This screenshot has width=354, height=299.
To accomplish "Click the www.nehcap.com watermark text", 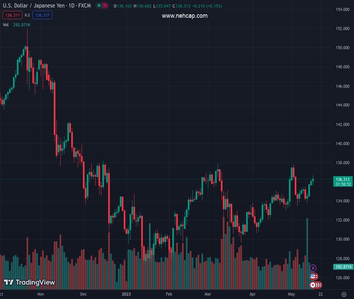I will pos(184,16).
